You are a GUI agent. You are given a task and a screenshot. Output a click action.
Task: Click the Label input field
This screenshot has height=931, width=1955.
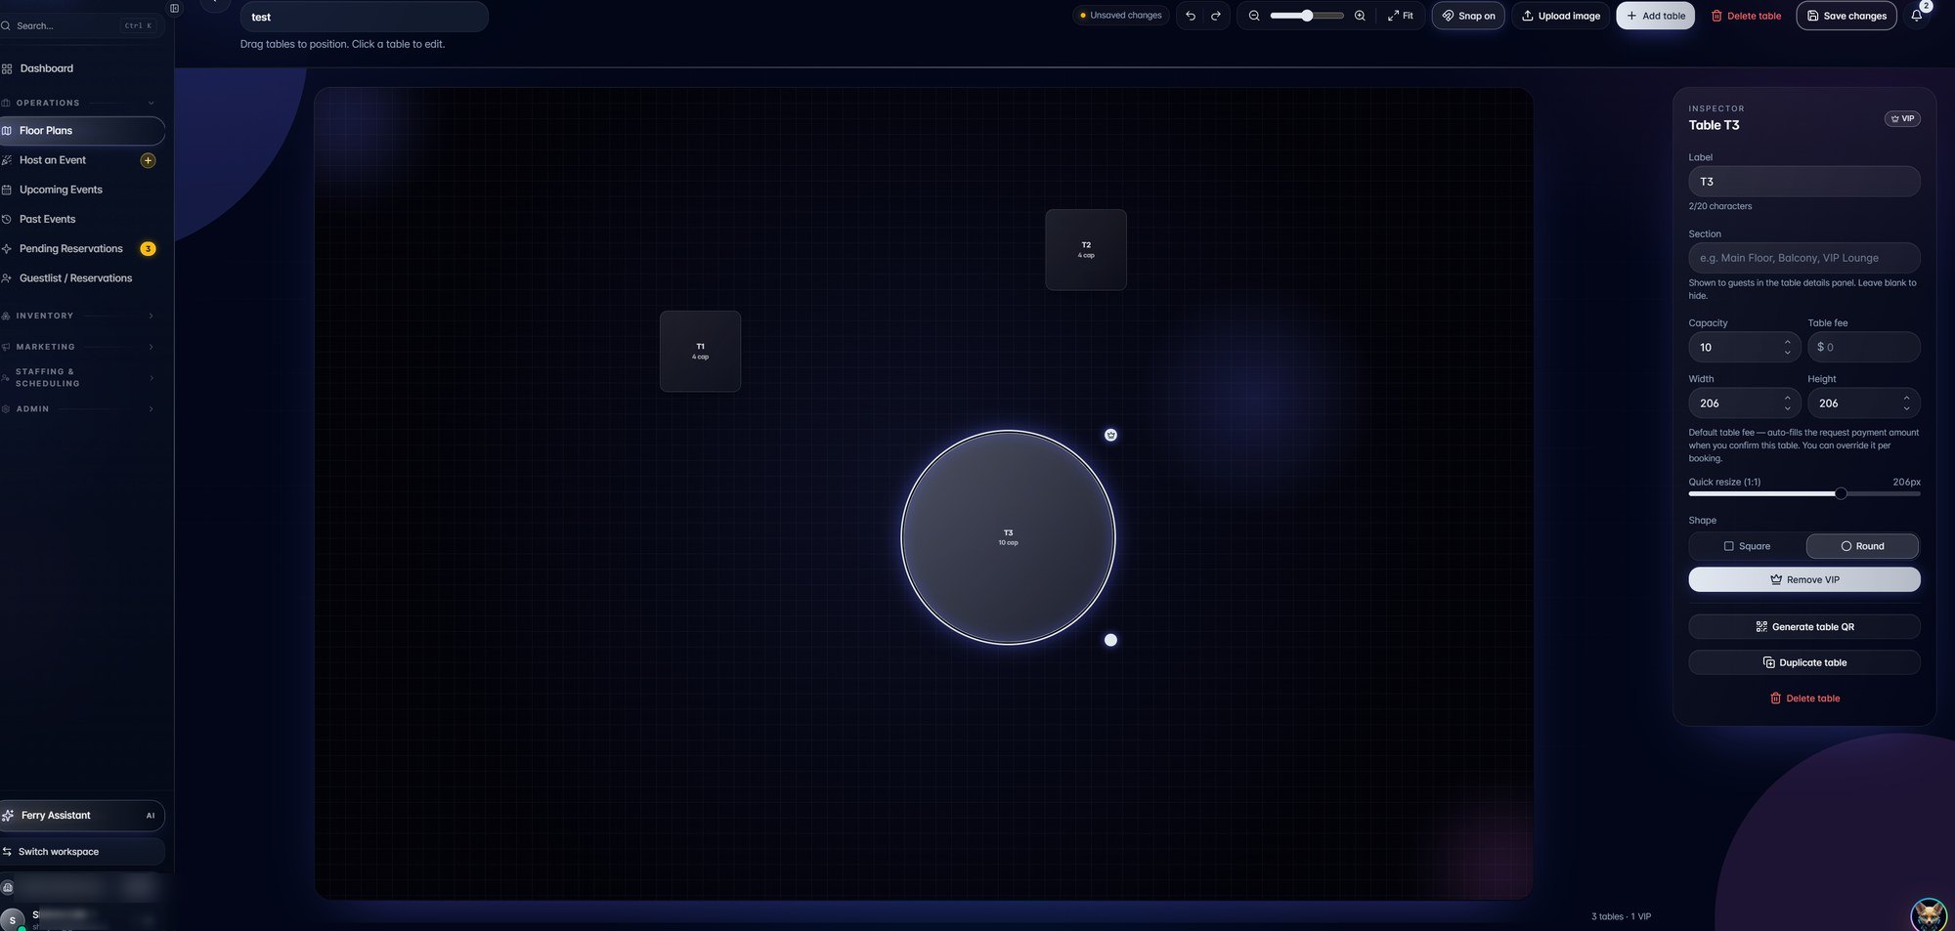pyautogui.click(x=1804, y=182)
